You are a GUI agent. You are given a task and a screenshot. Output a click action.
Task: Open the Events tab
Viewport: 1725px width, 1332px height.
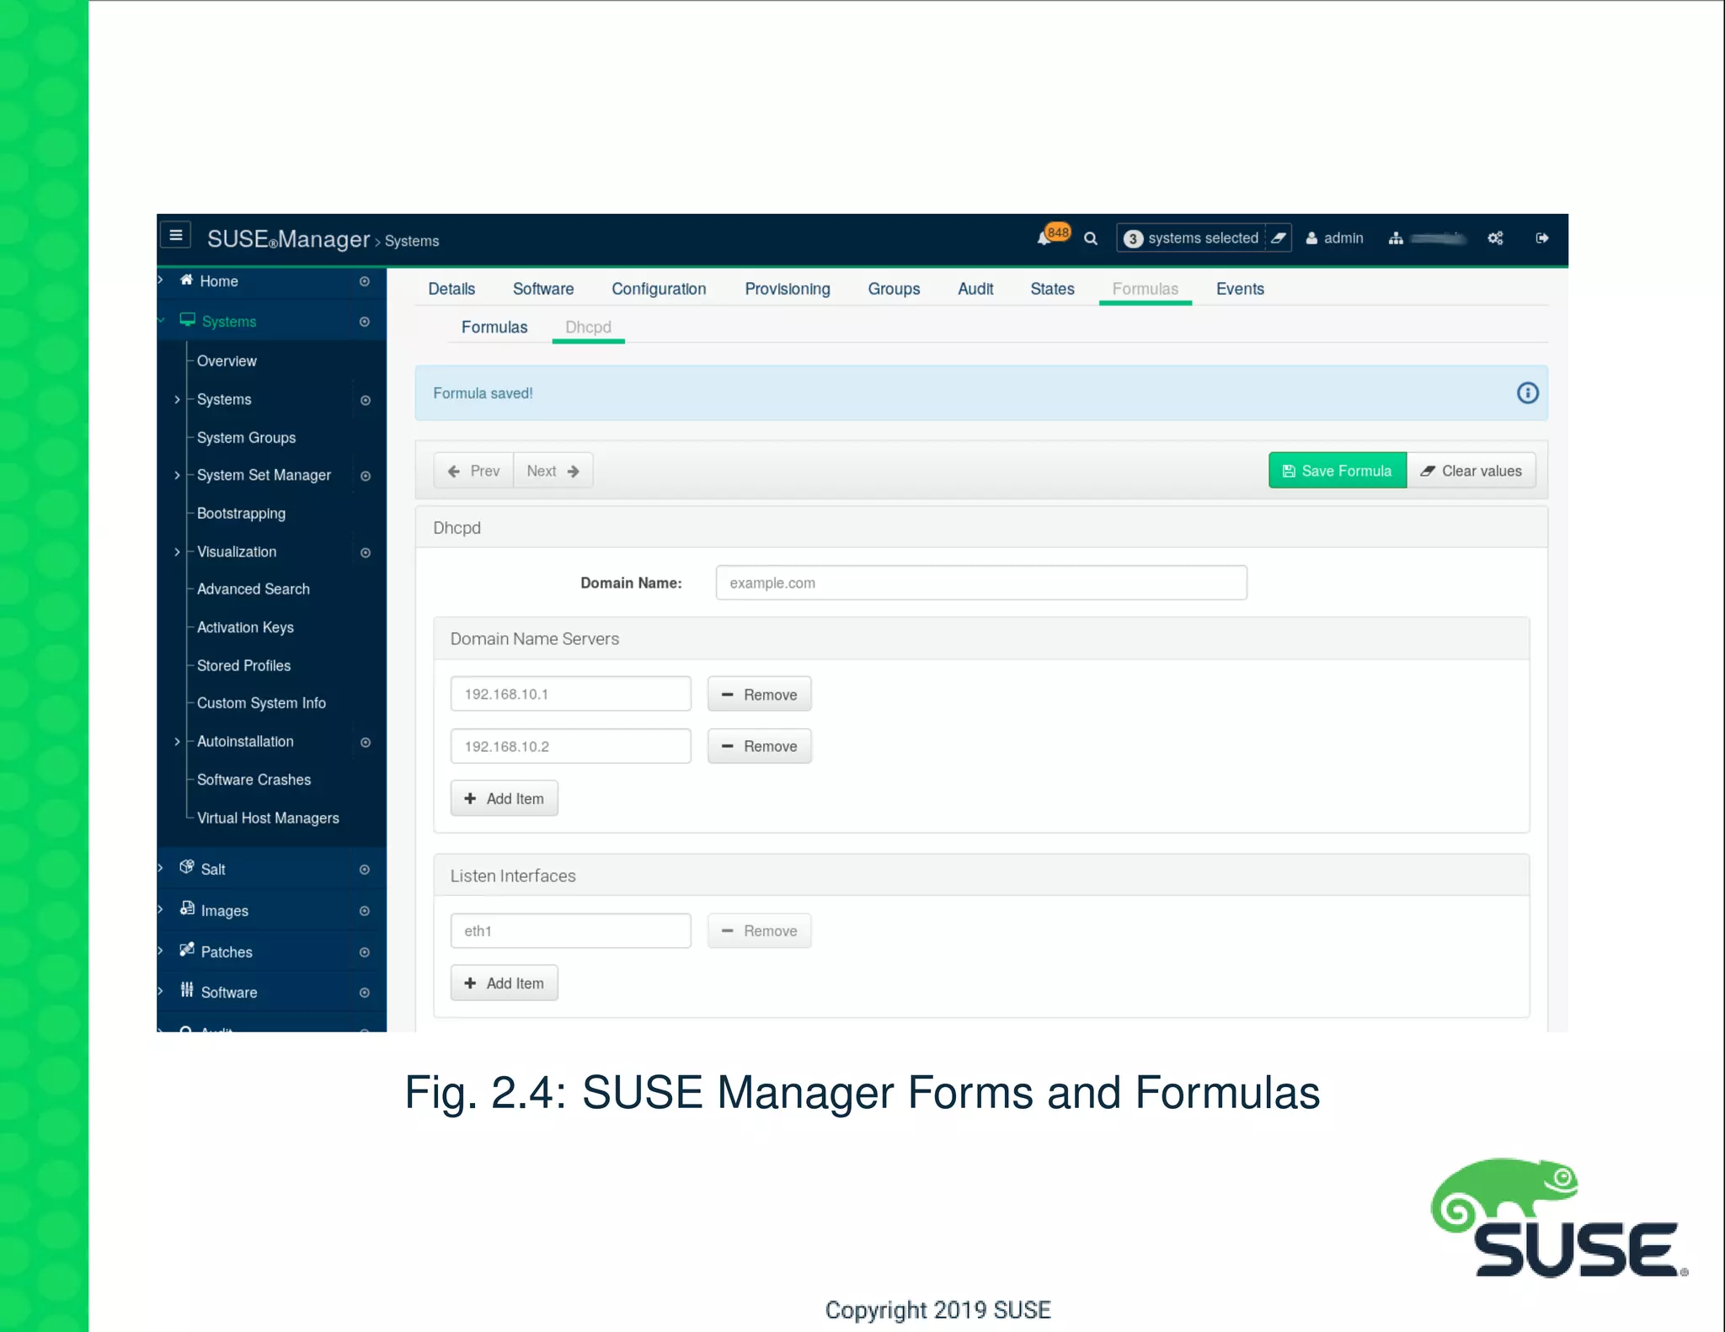[x=1240, y=289]
